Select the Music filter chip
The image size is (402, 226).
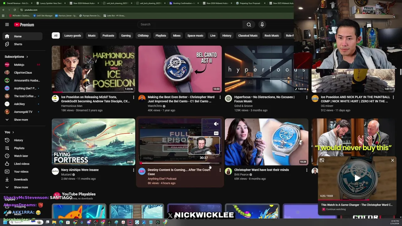coord(92,35)
